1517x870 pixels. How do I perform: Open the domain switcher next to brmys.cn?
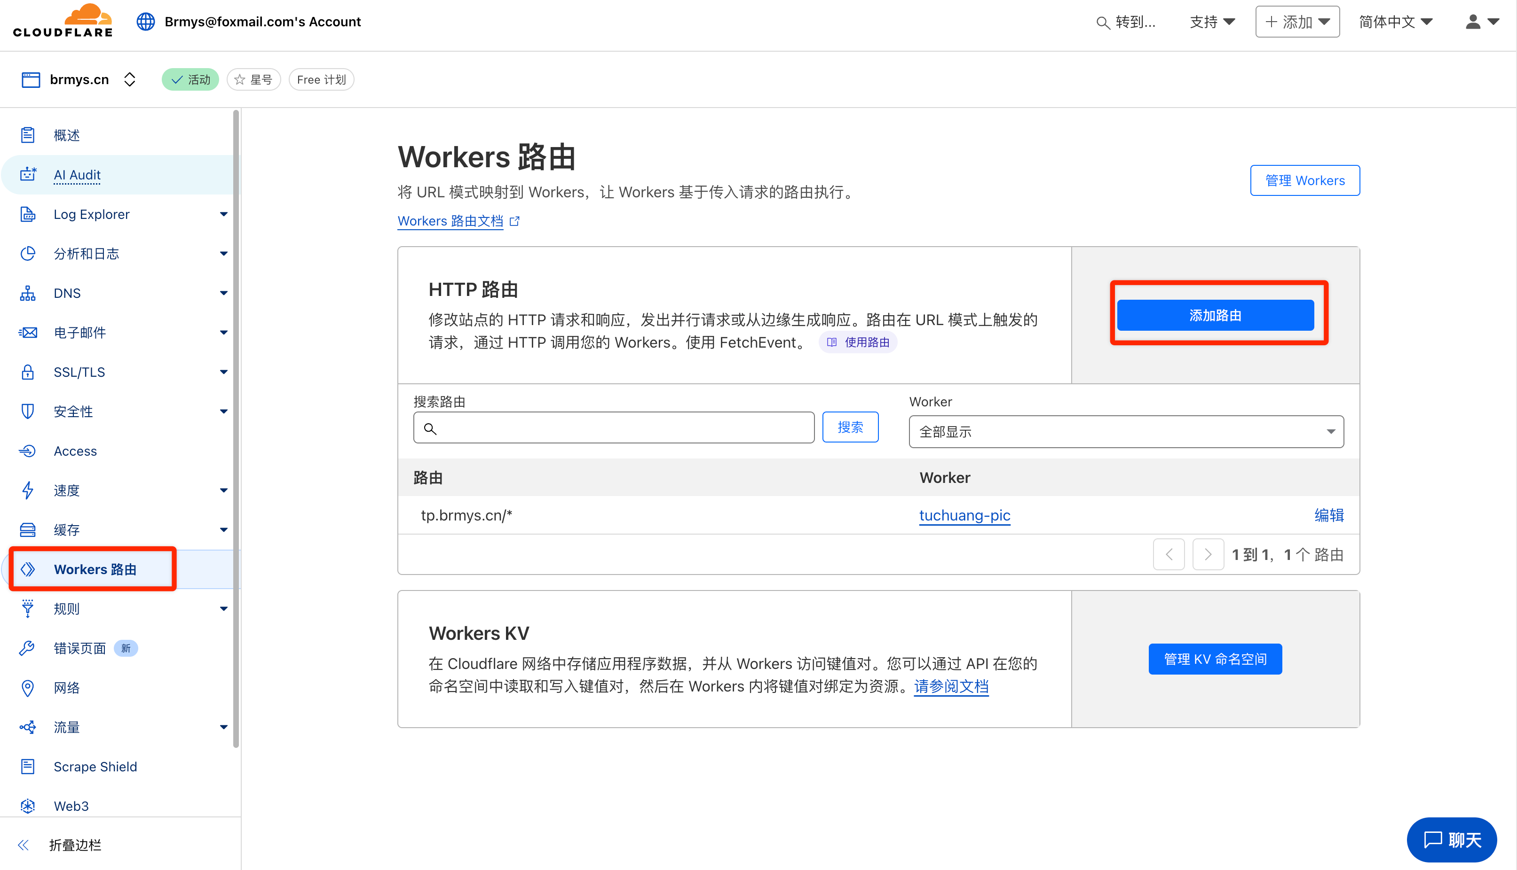tap(130, 79)
